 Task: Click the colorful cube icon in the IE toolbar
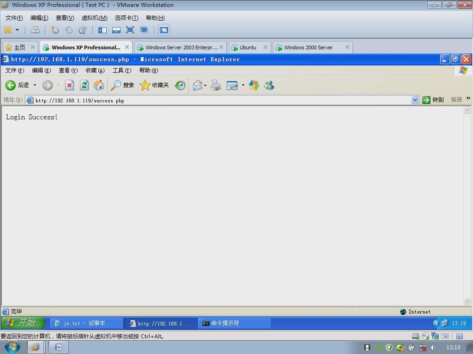pyautogui.click(x=254, y=85)
